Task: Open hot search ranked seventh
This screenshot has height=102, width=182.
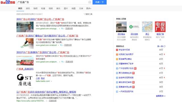Action: click(126, 78)
